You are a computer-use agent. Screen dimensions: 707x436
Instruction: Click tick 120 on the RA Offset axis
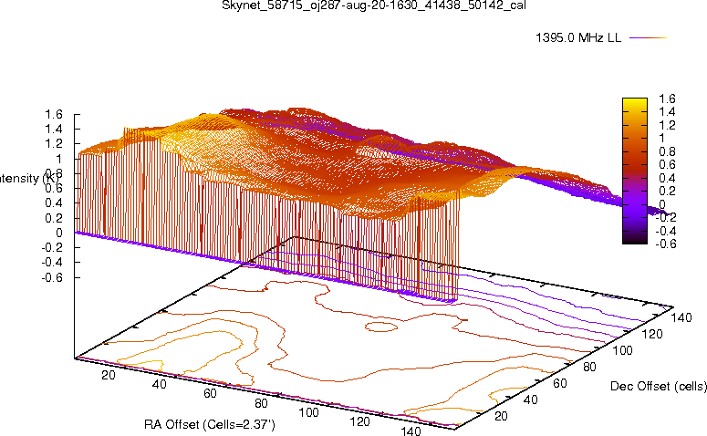359,421
